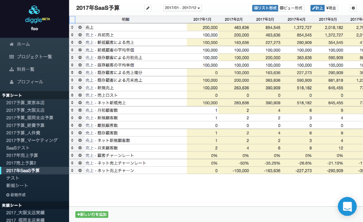This screenshot has width=363, height=222.
Task: Open プロジェクト一覧 in sidebar
Action: 34,57
